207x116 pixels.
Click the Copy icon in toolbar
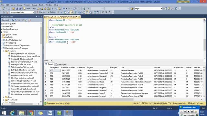point(56,9)
